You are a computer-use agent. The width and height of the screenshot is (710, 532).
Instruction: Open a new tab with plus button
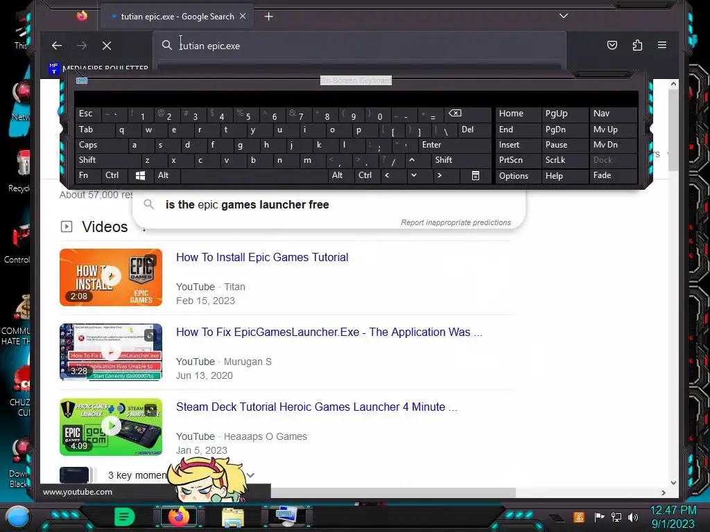(268, 17)
